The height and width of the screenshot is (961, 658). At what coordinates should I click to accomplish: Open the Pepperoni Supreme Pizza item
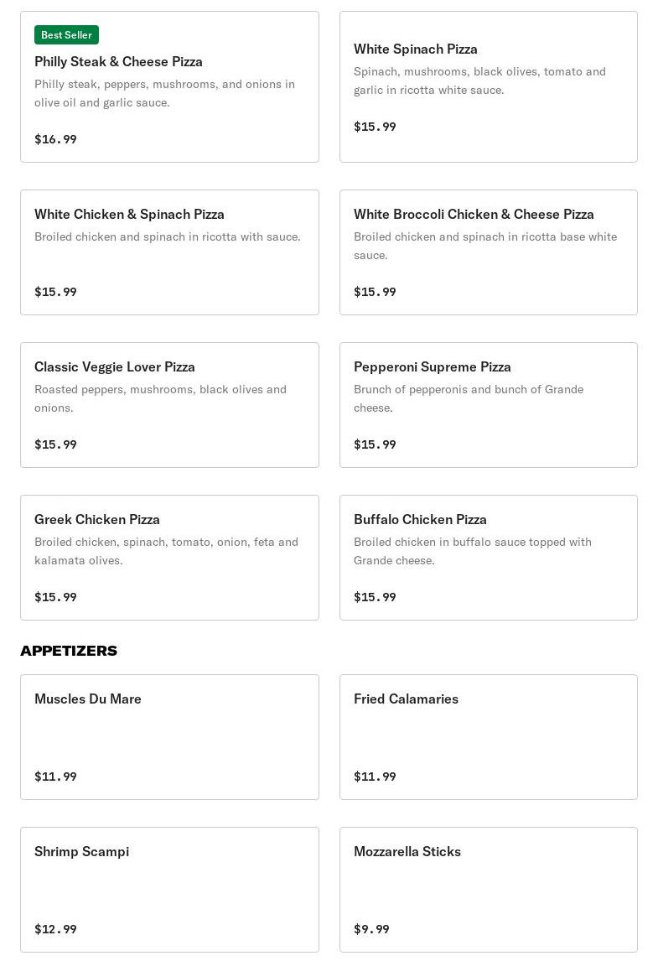click(x=489, y=405)
